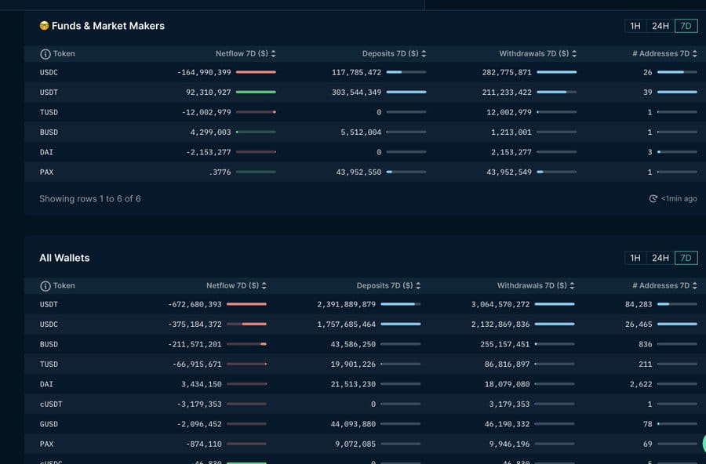
Task: Click deposits value 303,544,349
Action: pos(357,92)
